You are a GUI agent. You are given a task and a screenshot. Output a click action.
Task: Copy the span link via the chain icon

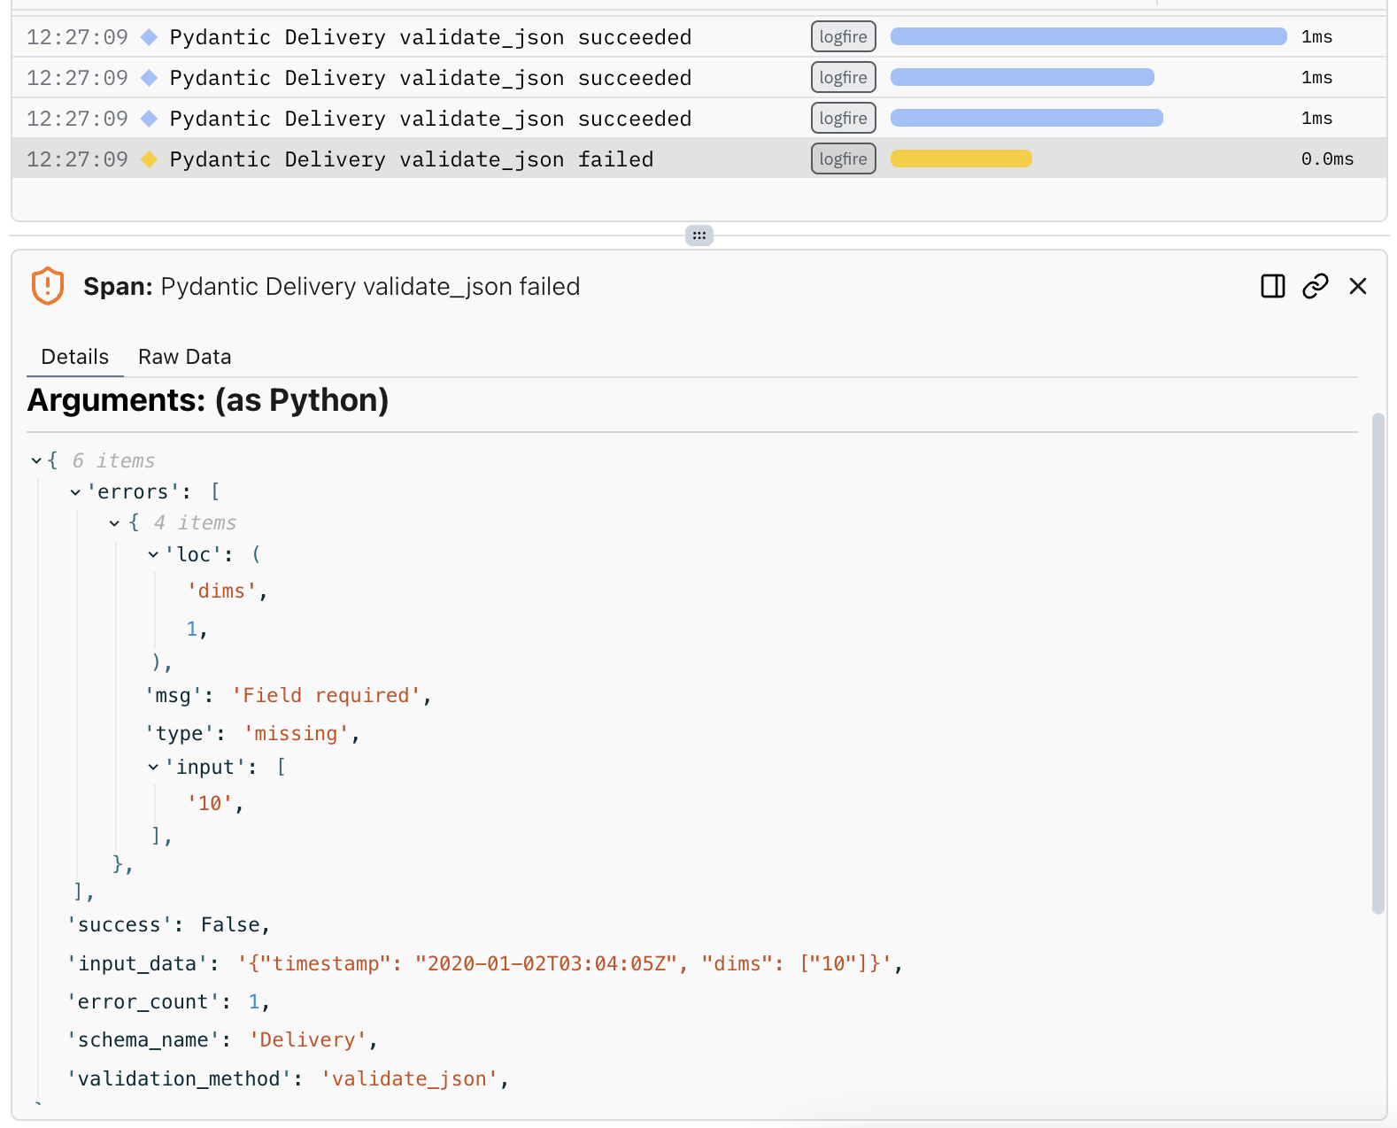[x=1316, y=286]
